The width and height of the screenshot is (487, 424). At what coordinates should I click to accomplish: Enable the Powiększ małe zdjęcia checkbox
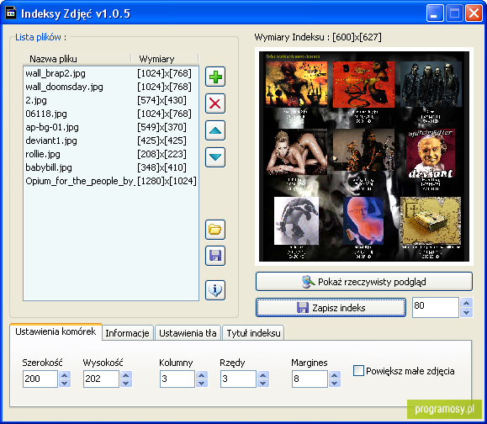coord(358,371)
